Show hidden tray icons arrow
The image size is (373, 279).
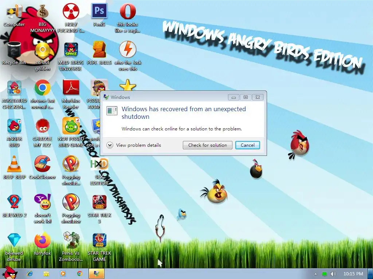pos(316,274)
